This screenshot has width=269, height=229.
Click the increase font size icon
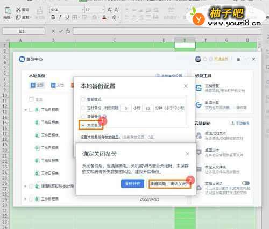(x=109, y=10)
